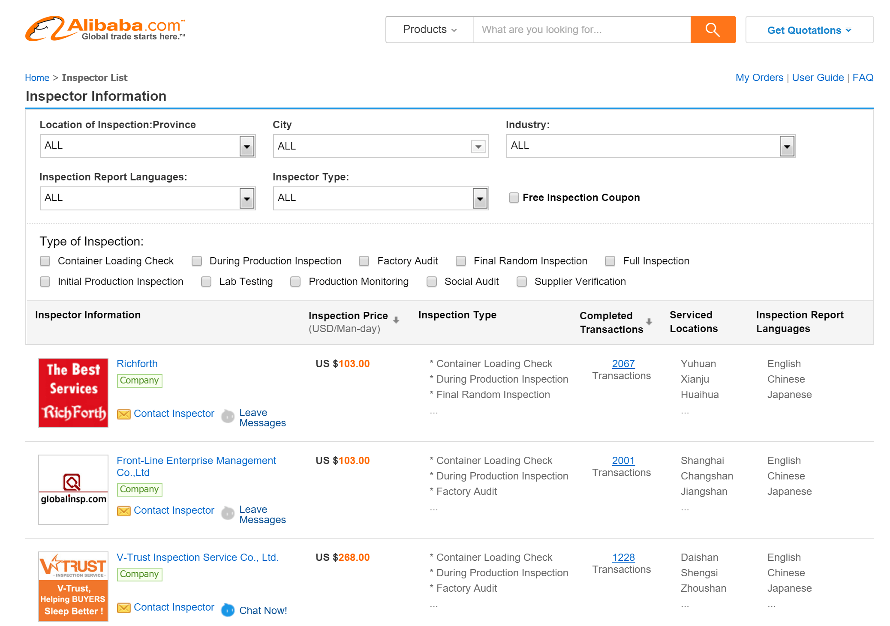Screen dimensions: 890x626
Task: Open Front-Line Enterprise Management Co.,Ltd link
Action: [x=196, y=467]
